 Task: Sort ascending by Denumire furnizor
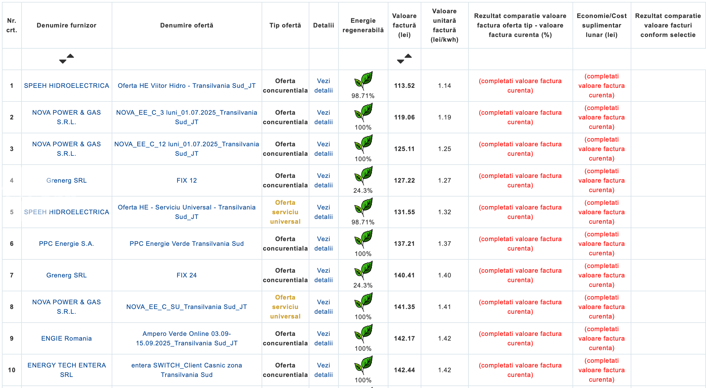pyautogui.click(x=70, y=56)
